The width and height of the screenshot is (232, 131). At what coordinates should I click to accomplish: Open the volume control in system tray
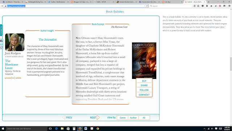tap(212, 128)
